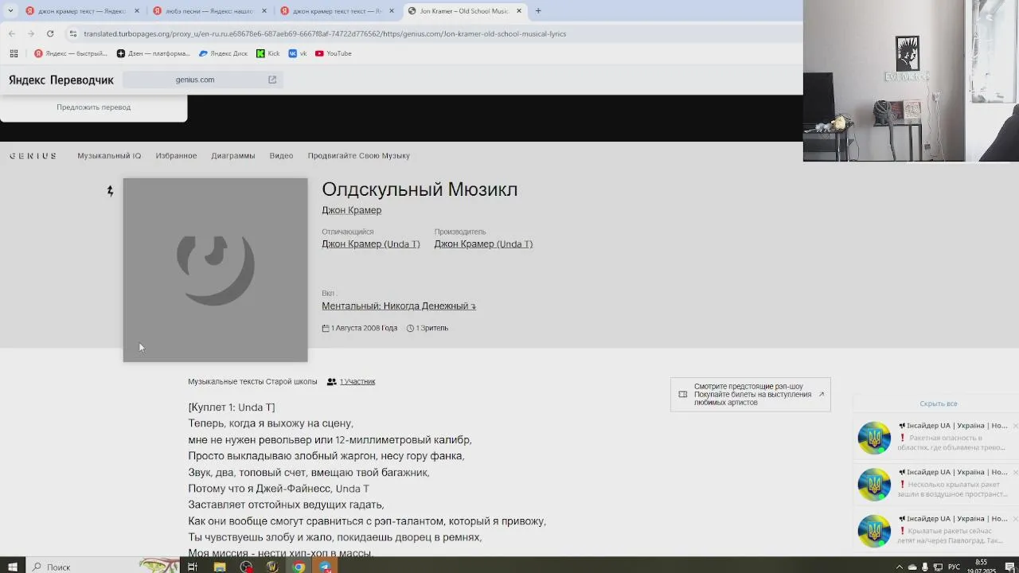Open the Windows Start menu
Viewport: 1019px width, 573px height.
click(x=12, y=567)
